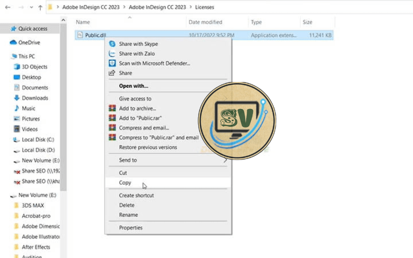Open Videos in the navigation pane
The height and width of the screenshot is (258, 413).
point(30,130)
